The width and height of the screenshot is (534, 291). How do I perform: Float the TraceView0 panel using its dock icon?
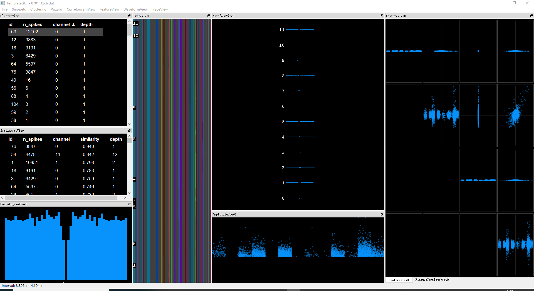coord(208,16)
